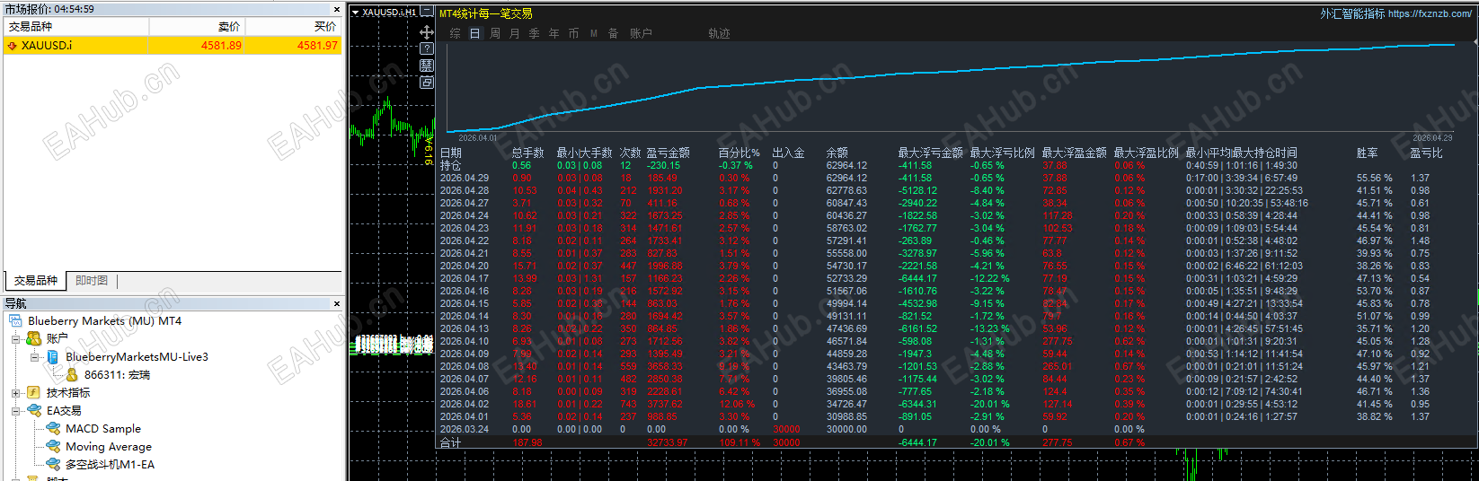Click the blue equity curve chart
This screenshot has height=481, width=1479.
coord(951,88)
